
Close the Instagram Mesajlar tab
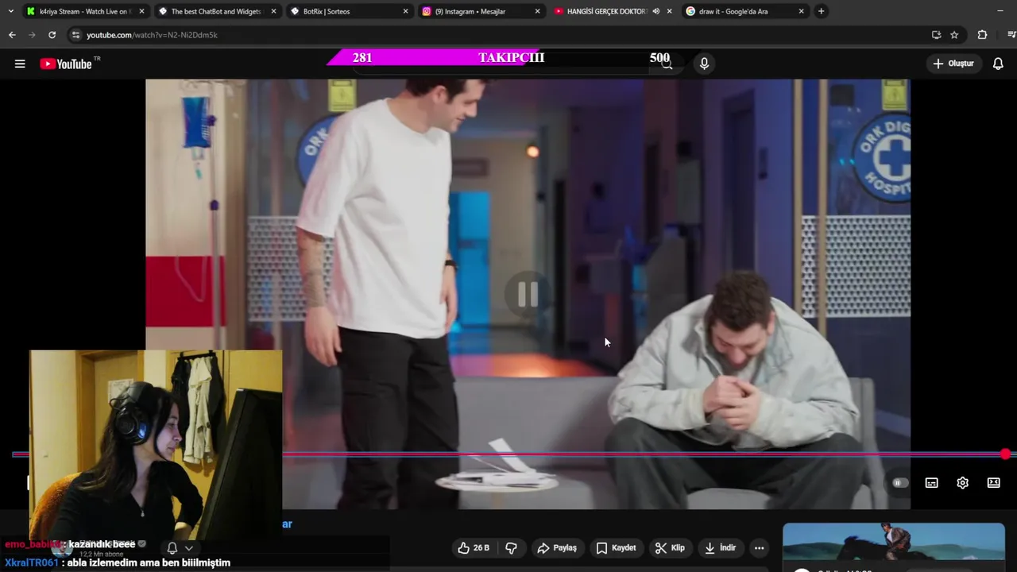click(537, 11)
